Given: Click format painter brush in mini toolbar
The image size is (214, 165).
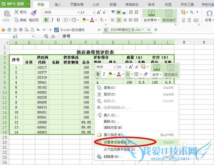Looking at the screenshot, I should pos(145,74).
